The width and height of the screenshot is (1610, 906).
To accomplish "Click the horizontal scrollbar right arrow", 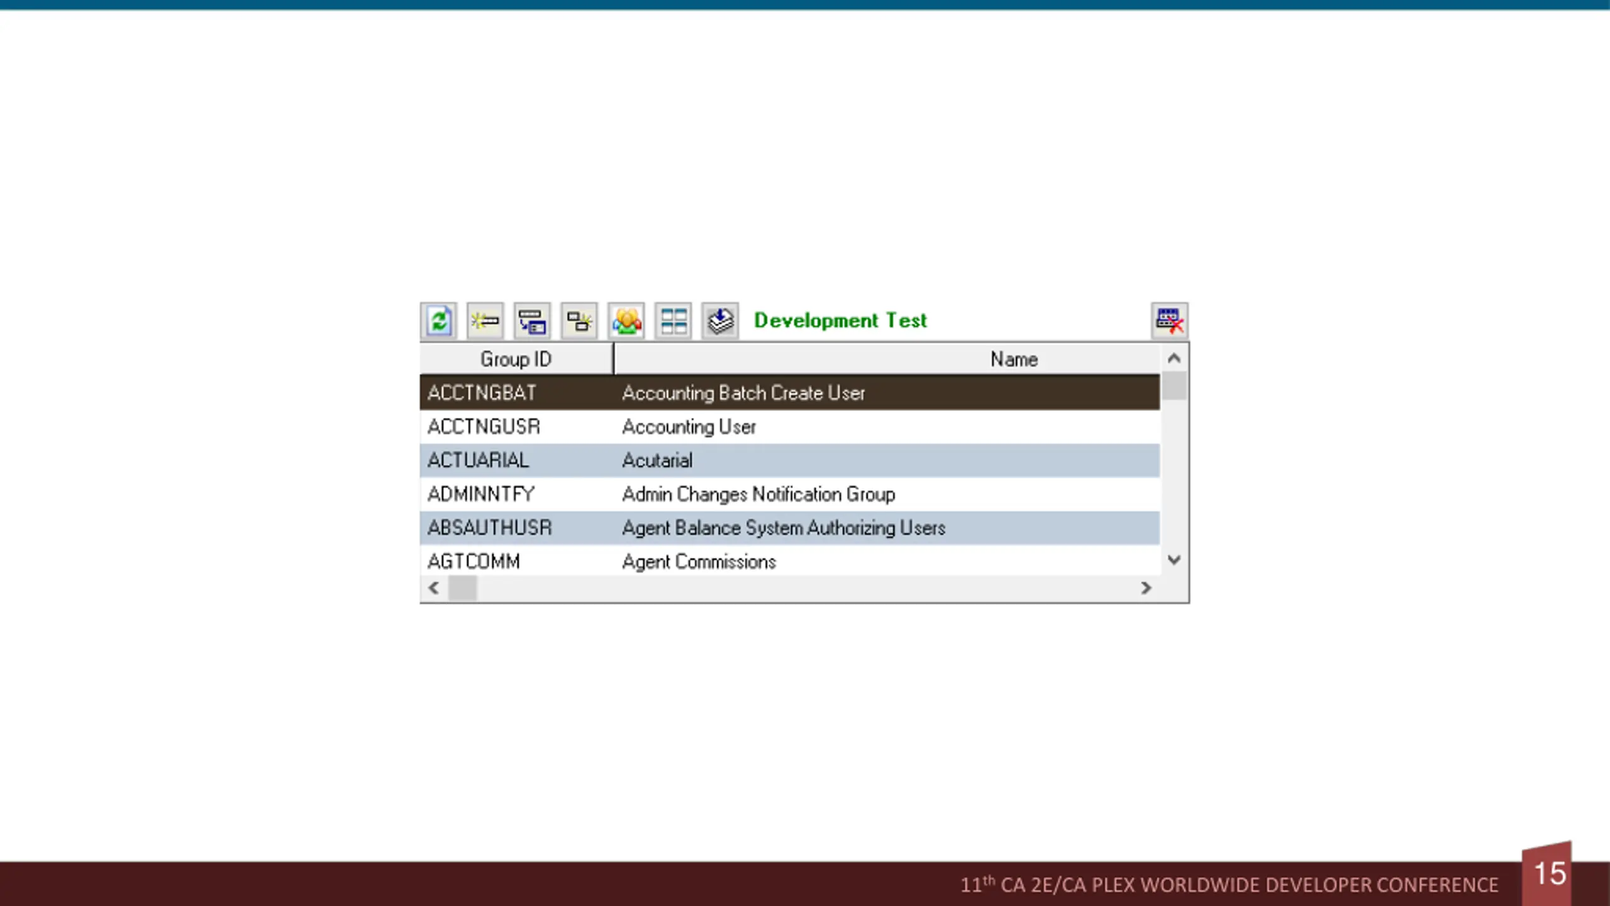I will click(x=1146, y=588).
